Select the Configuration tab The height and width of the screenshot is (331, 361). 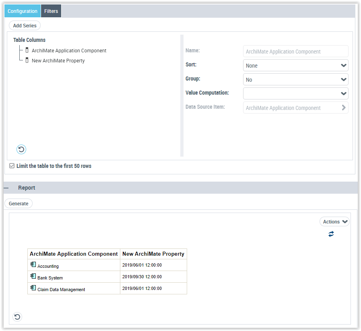[x=23, y=11]
